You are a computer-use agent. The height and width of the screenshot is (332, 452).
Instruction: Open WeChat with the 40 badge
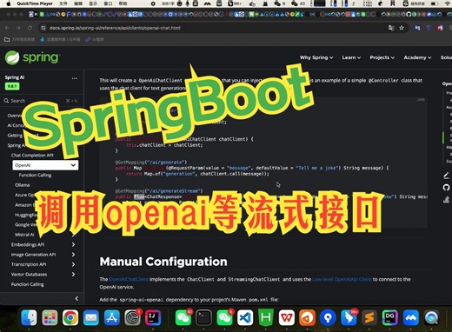[x=183, y=318]
